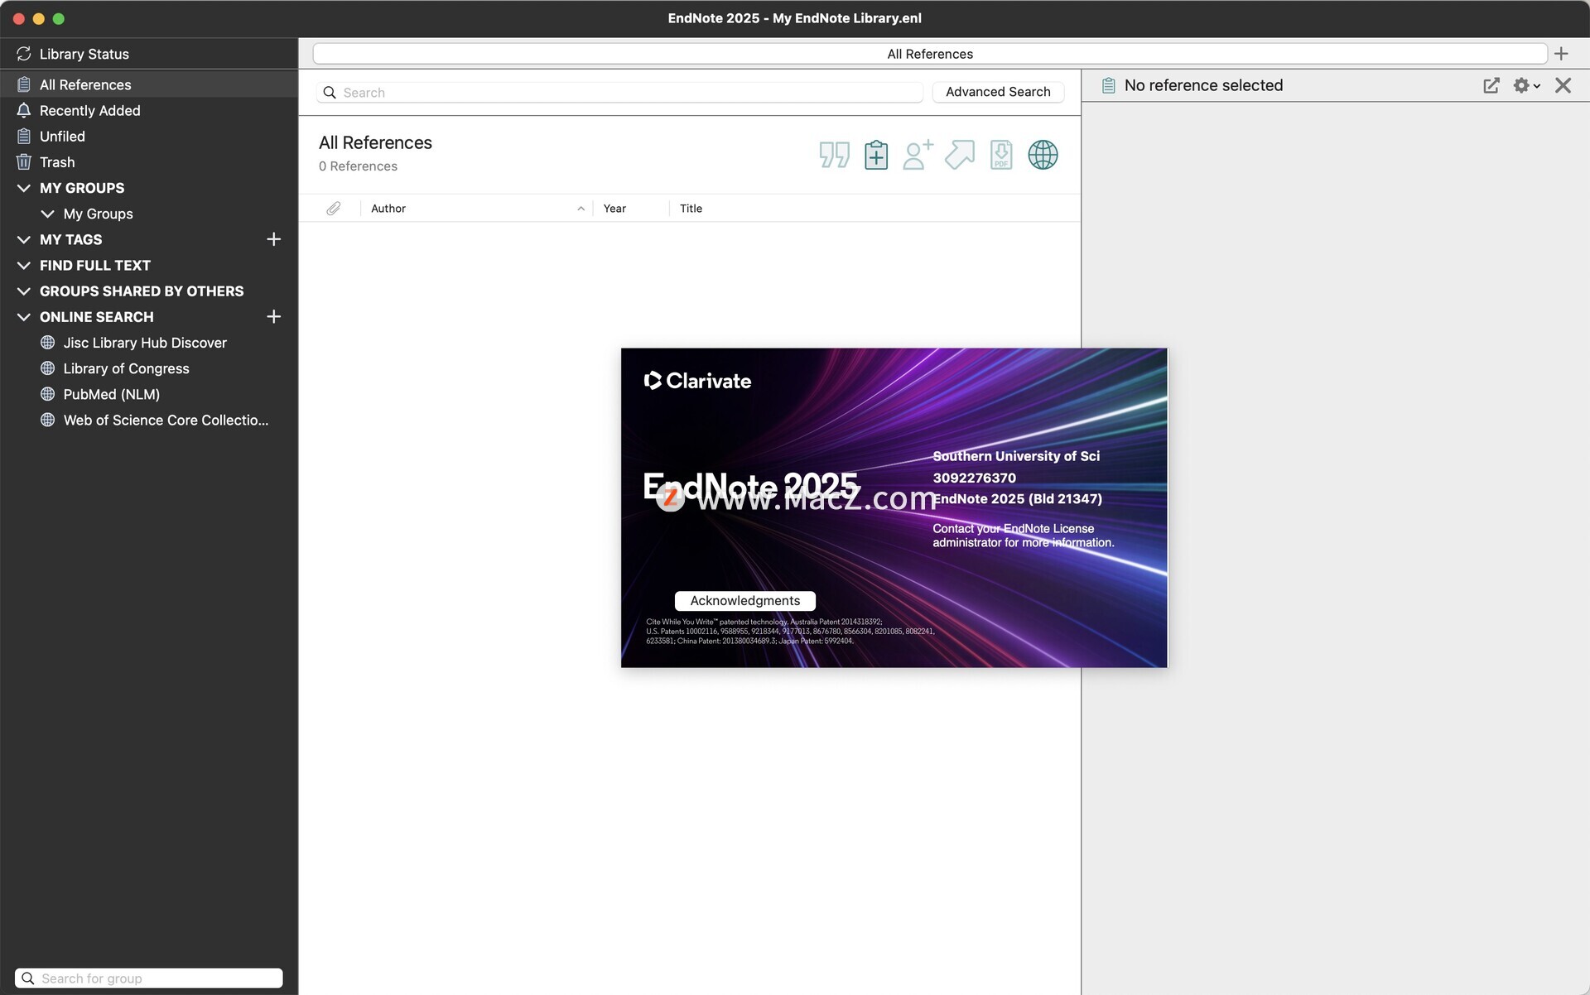
Task: Toggle Author sort direction arrow
Action: [581, 209]
